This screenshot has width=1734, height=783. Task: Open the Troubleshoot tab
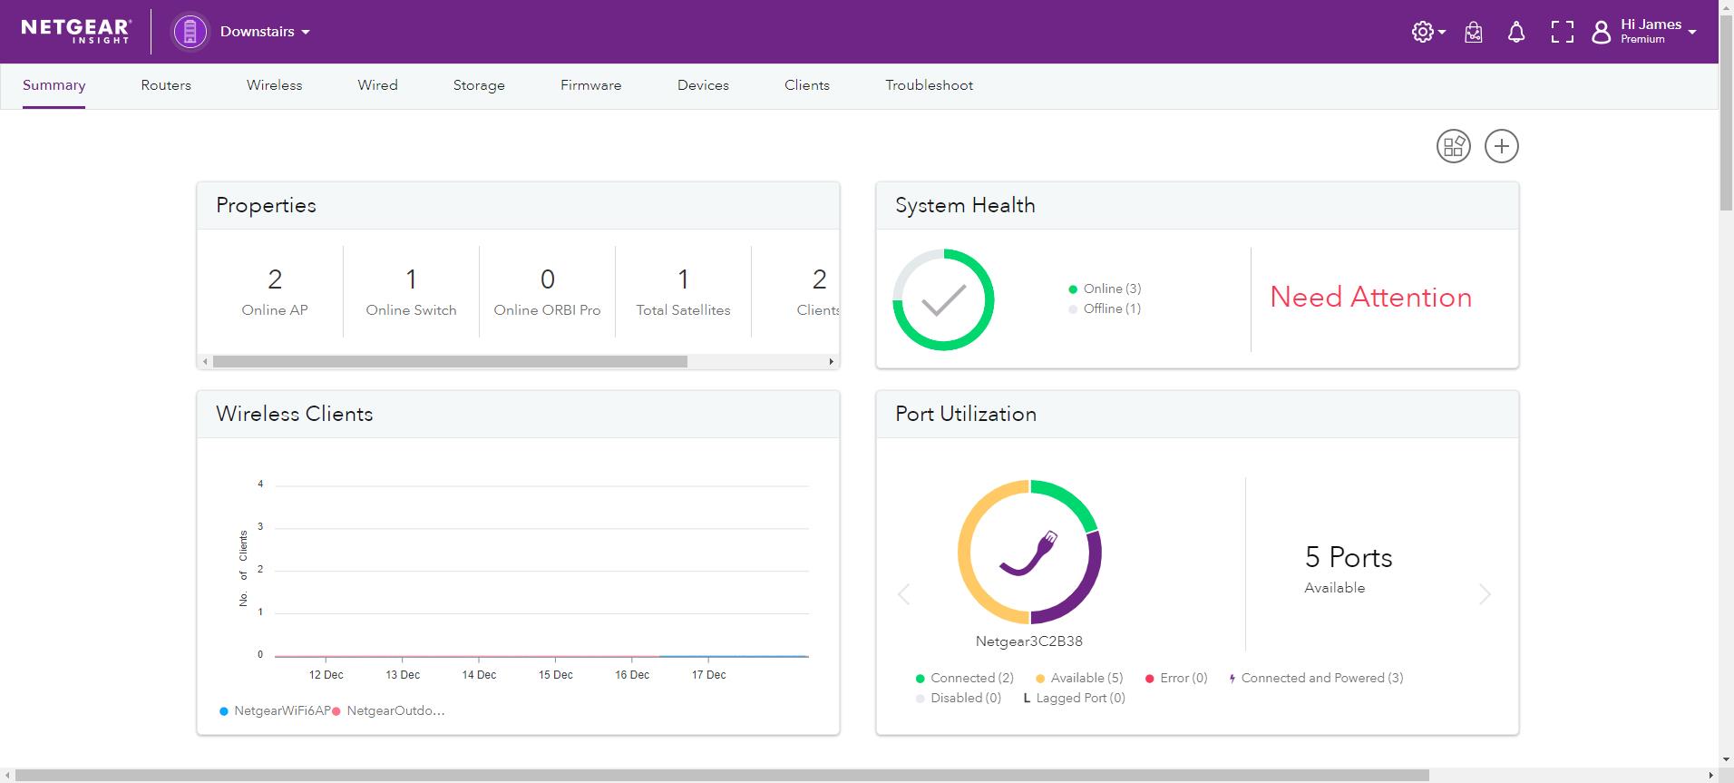click(x=929, y=85)
